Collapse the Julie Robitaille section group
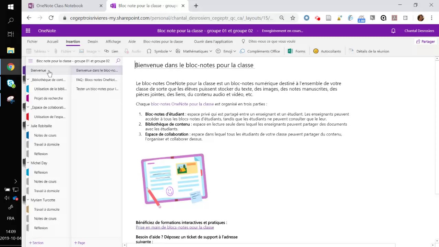Viewport: 439px width, 247px height. [28, 126]
